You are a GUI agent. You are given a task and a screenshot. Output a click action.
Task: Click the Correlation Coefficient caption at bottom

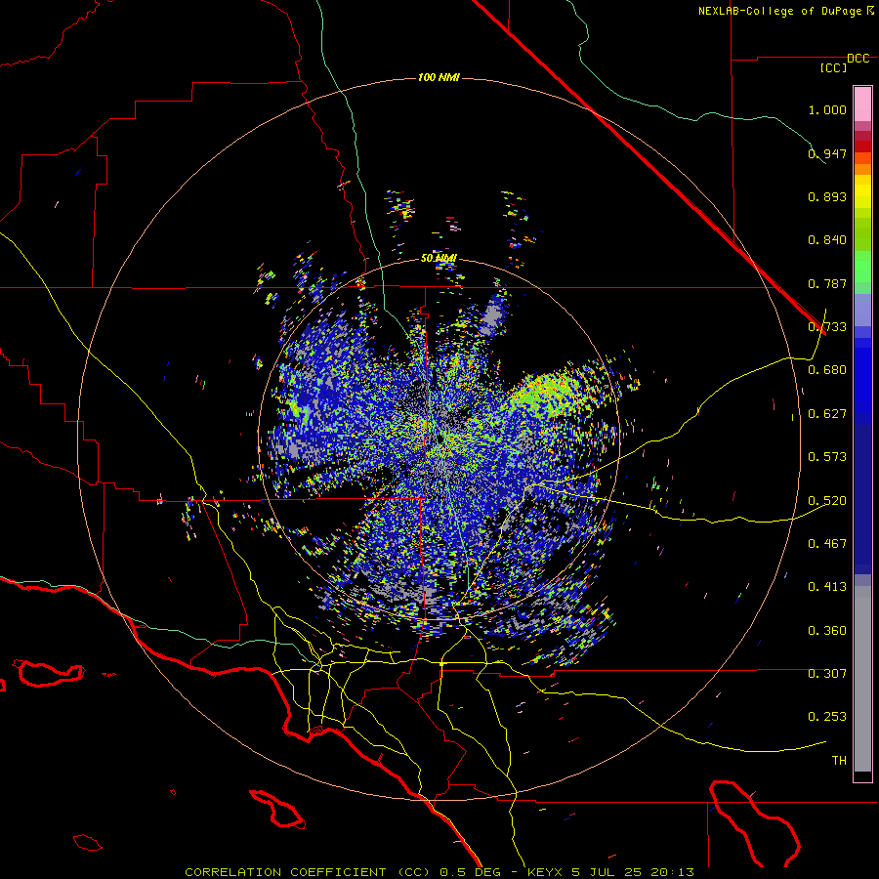439,872
